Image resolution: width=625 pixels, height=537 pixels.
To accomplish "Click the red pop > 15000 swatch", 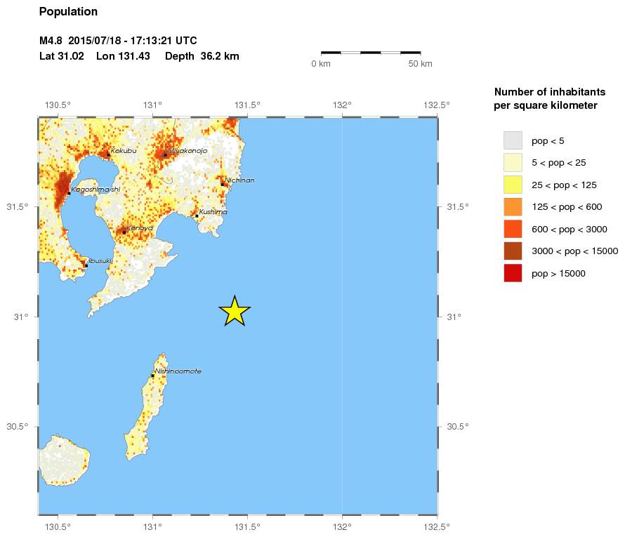I will pyautogui.click(x=513, y=273).
